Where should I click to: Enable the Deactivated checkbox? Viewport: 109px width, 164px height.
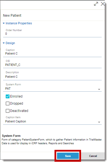tap(8, 111)
